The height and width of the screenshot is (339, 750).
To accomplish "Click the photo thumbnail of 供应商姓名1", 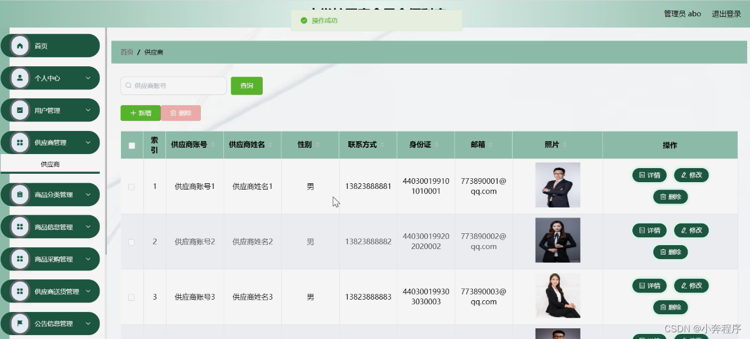I will (x=558, y=185).
